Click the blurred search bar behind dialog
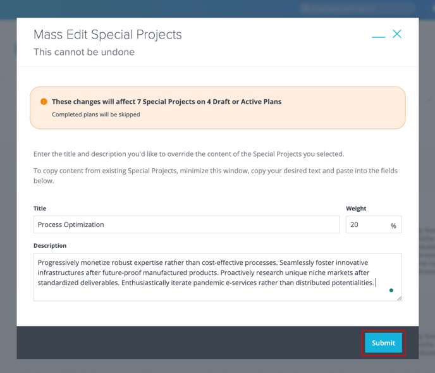The image size is (435, 373). (357, 9)
